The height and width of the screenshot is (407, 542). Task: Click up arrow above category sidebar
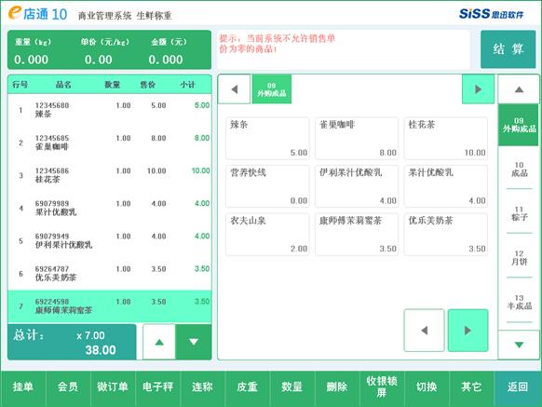[519, 89]
